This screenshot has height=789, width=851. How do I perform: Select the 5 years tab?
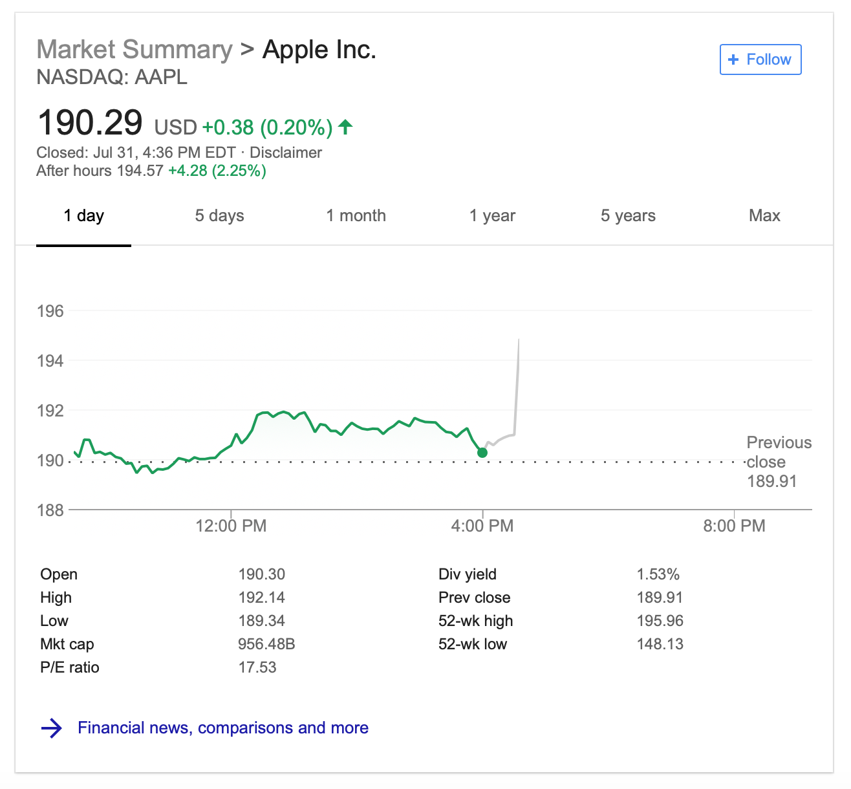click(628, 215)
